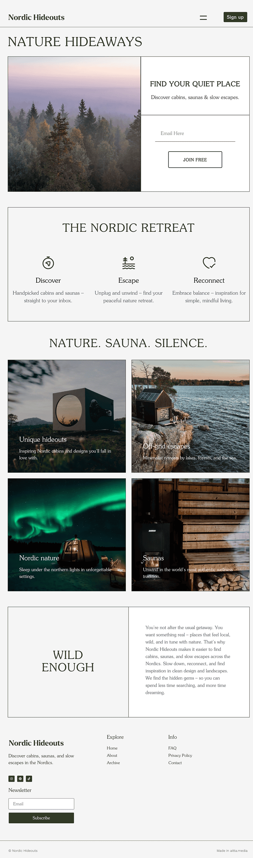Open the TikTok social icon

(x=29, y=778)
